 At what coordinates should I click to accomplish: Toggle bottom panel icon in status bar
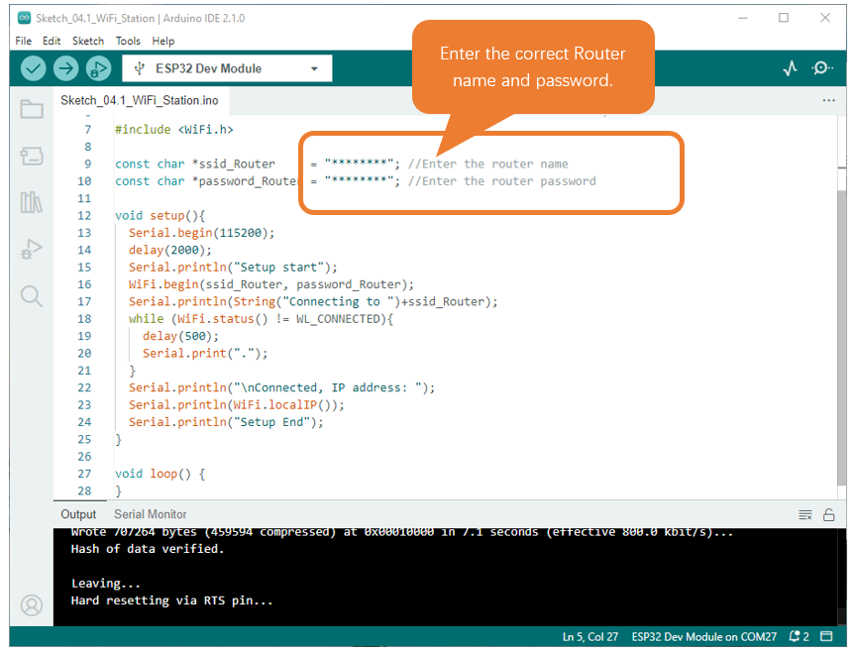826,636
